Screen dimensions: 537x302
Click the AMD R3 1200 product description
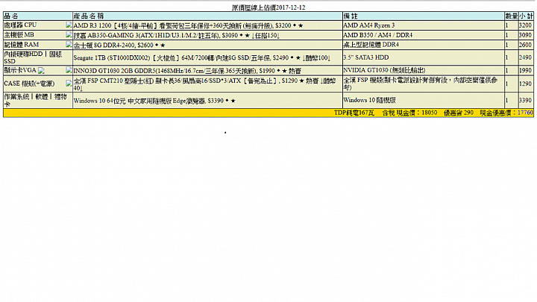(189, 25)
